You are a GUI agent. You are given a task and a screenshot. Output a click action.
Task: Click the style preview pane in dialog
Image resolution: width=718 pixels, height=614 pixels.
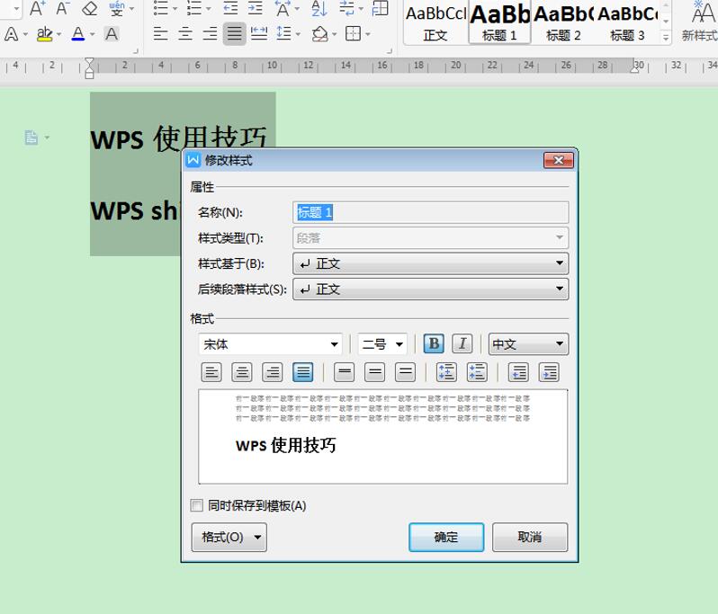tap(382, 437)
